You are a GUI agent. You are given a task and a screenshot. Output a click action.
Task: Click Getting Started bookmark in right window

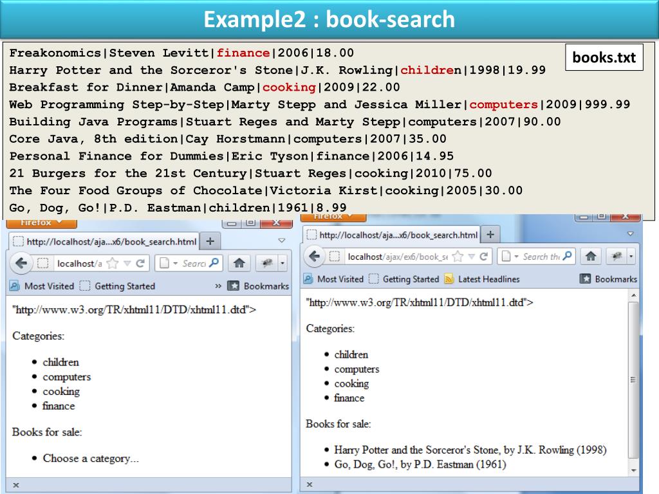(404, 279)
